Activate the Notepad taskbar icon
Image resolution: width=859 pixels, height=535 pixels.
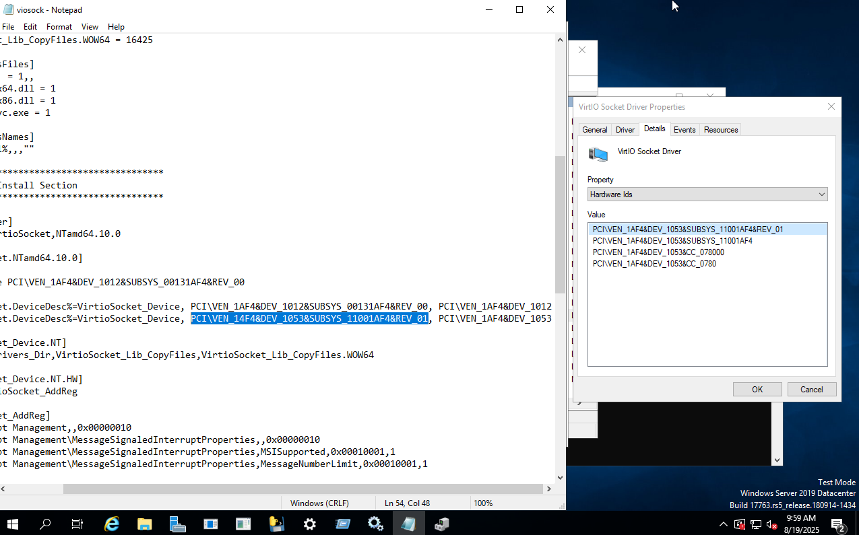pos(408,523)
